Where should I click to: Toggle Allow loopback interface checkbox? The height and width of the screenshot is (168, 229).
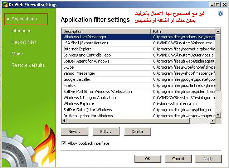pyautogui.click(x=64, y=143)
